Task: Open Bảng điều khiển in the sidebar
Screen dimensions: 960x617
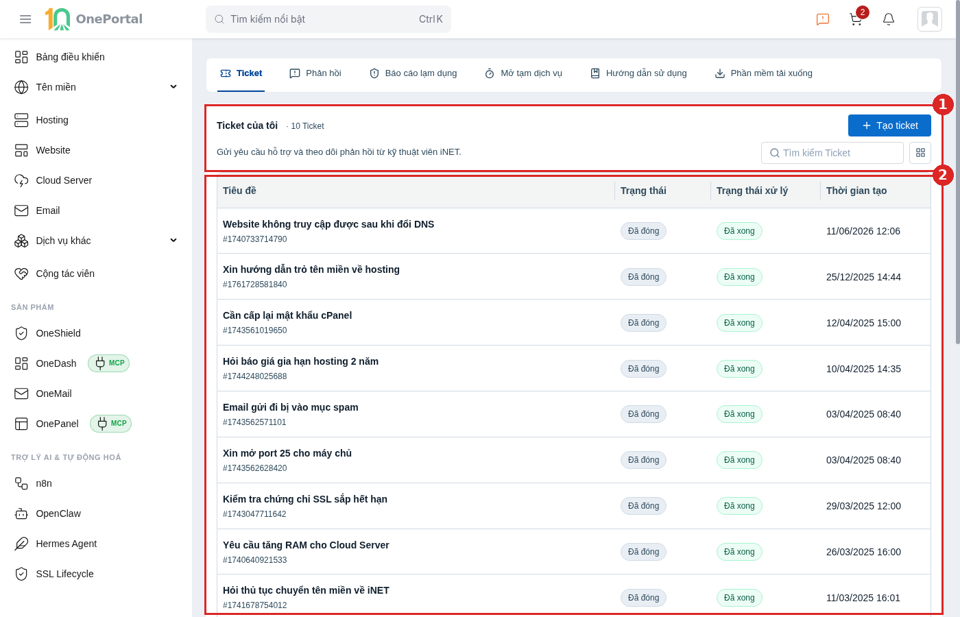Action: click(96, 57)
